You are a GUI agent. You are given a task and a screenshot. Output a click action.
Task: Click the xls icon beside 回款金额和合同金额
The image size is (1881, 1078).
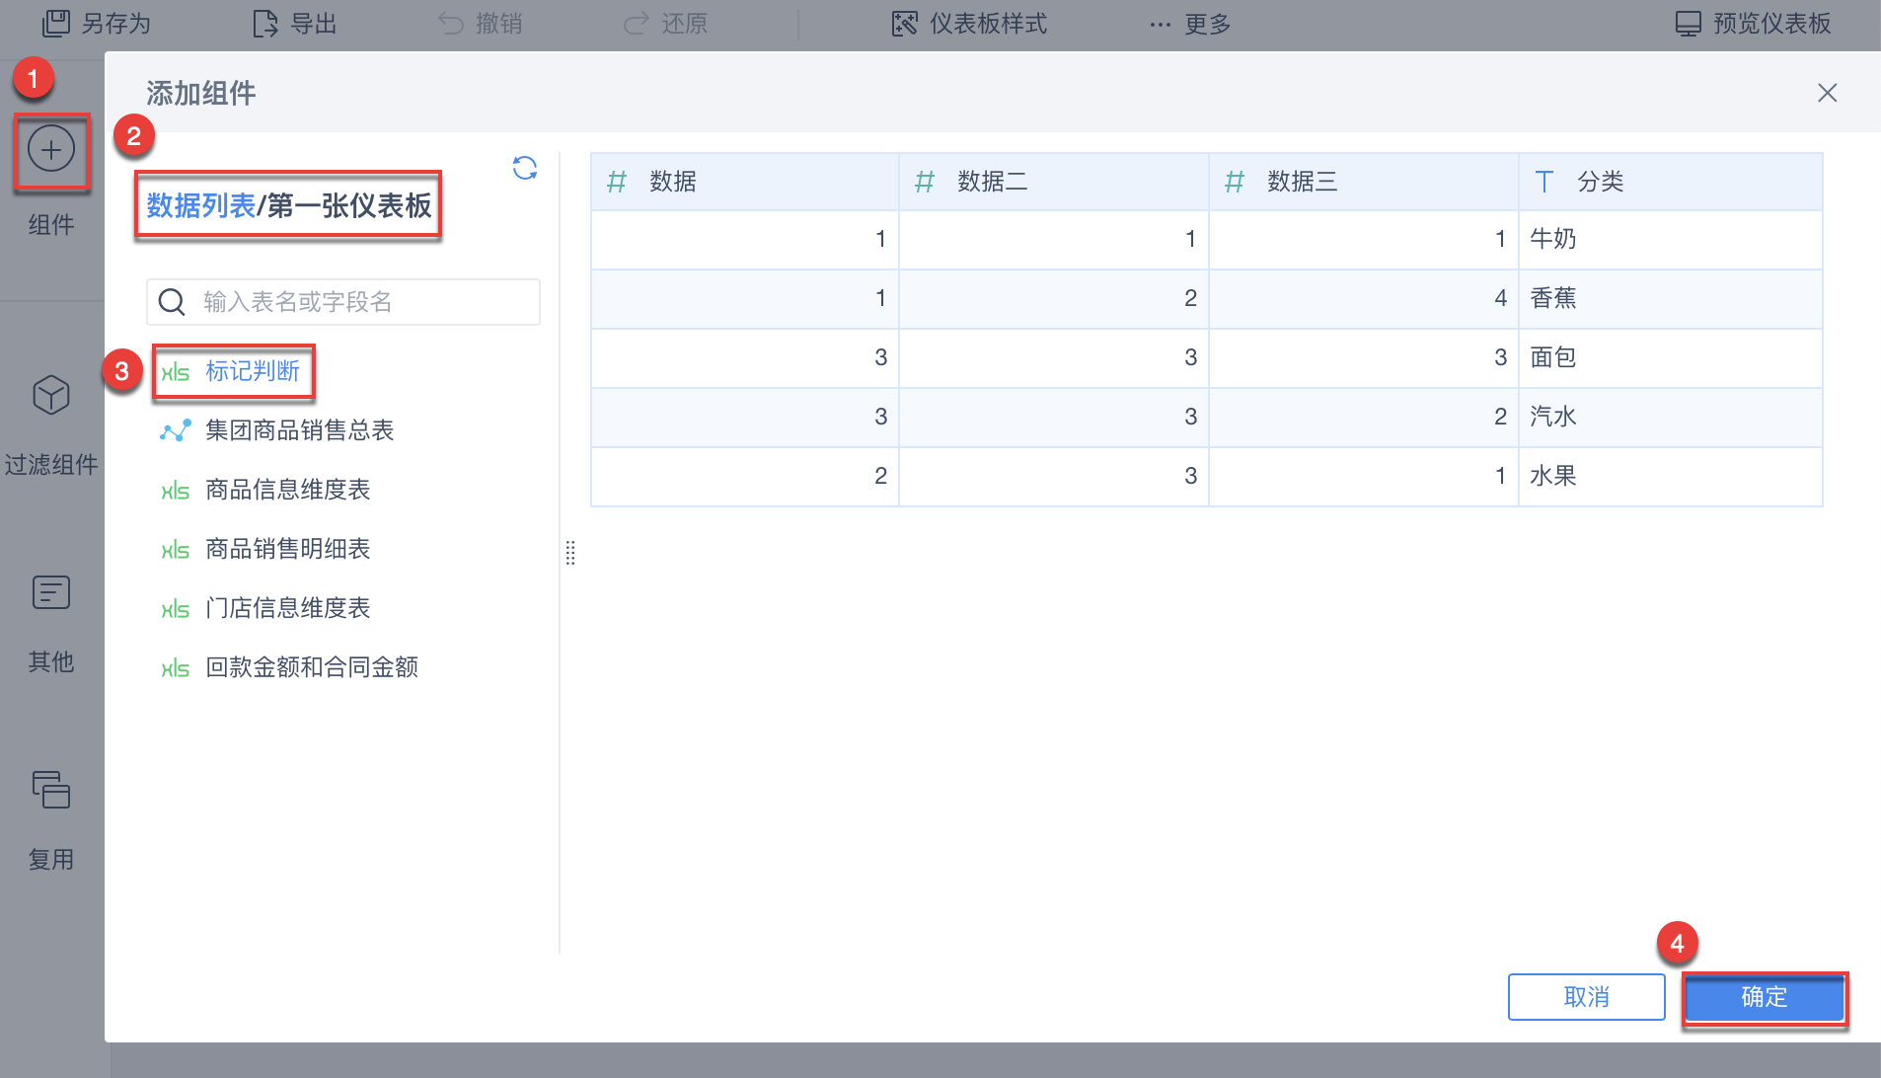(176, 668)
